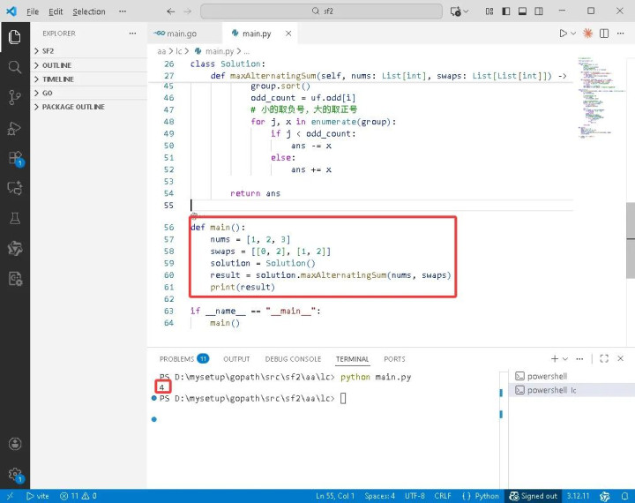Image resolution: width=635 pixels, height=503 pixels.
Task: Open the new terminal launch profile dropdown
Action: tap(565, 359)
